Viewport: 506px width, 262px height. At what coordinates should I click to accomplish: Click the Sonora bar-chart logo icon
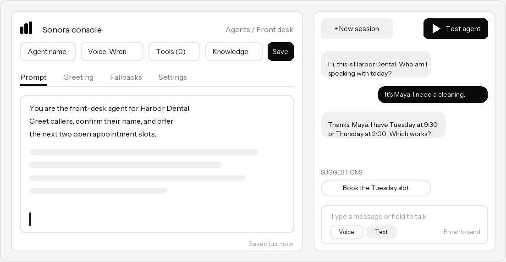coord(26,28)
